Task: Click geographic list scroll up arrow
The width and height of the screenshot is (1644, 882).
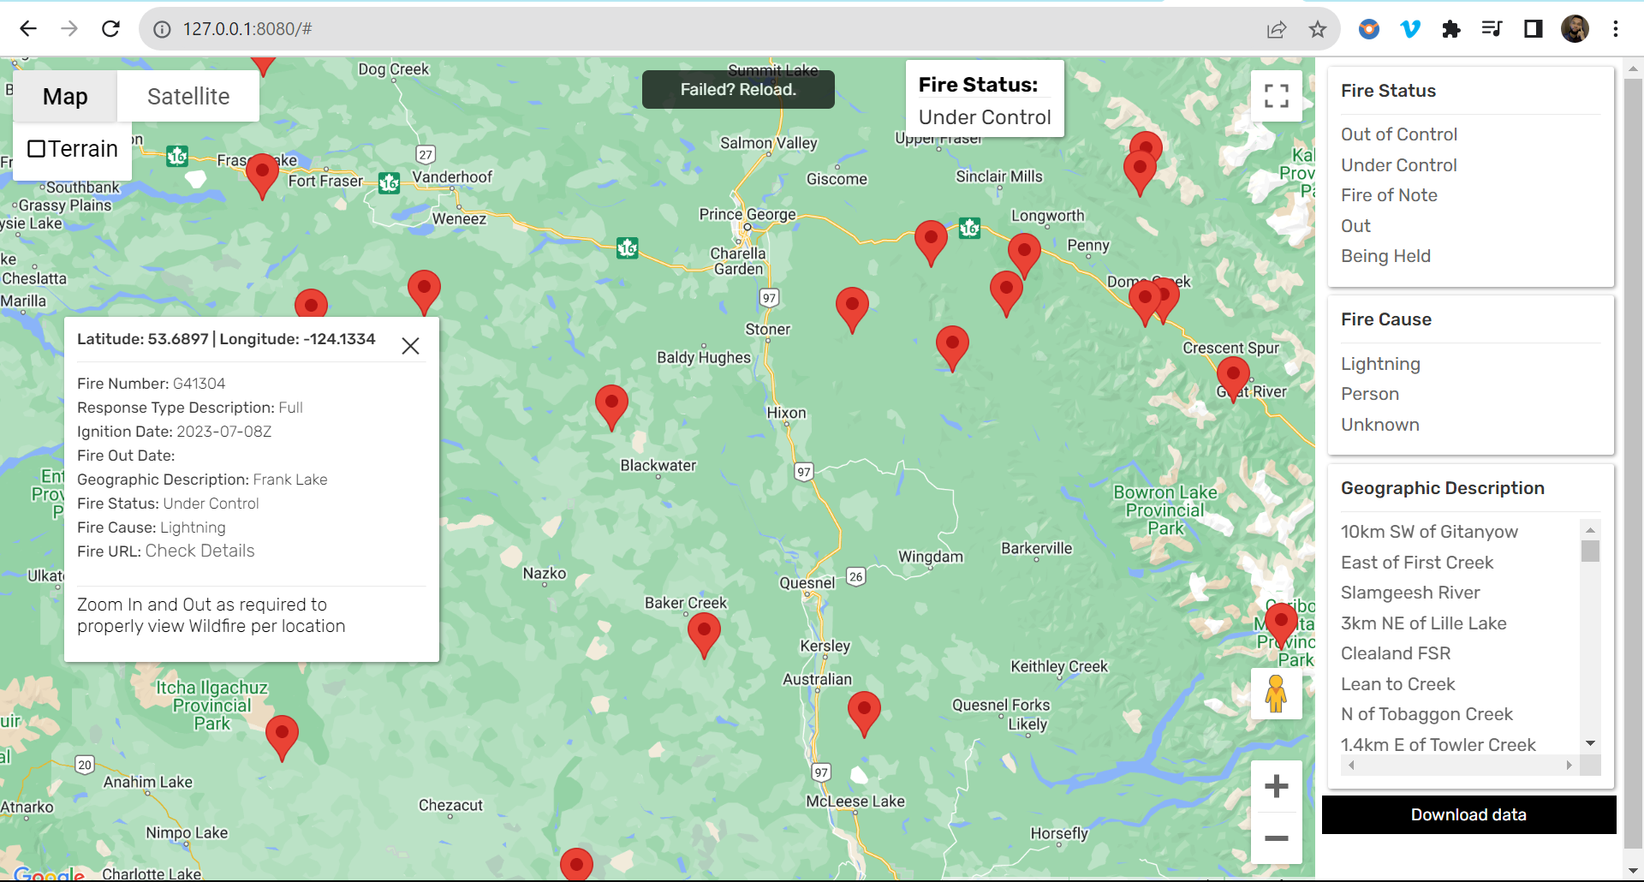Action: tap(1590, 529)
